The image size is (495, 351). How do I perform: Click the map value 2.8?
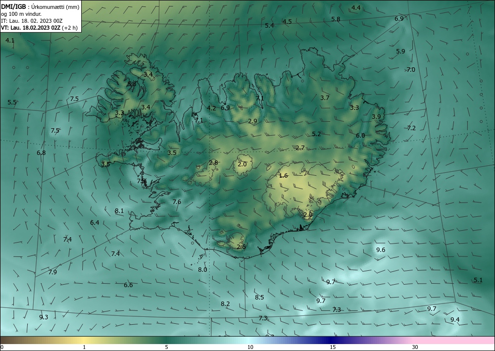point(213,163)
